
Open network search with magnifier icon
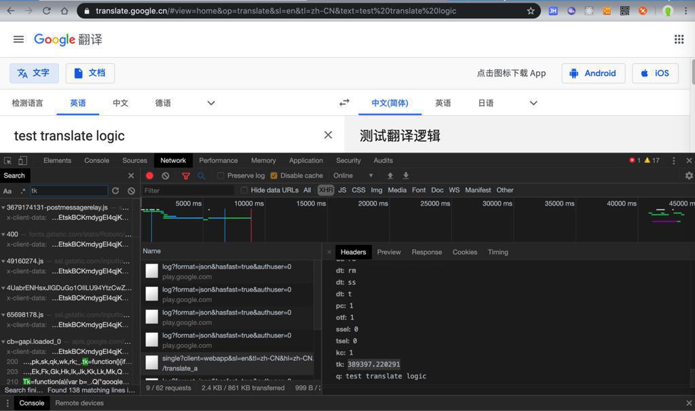point(201,176)
